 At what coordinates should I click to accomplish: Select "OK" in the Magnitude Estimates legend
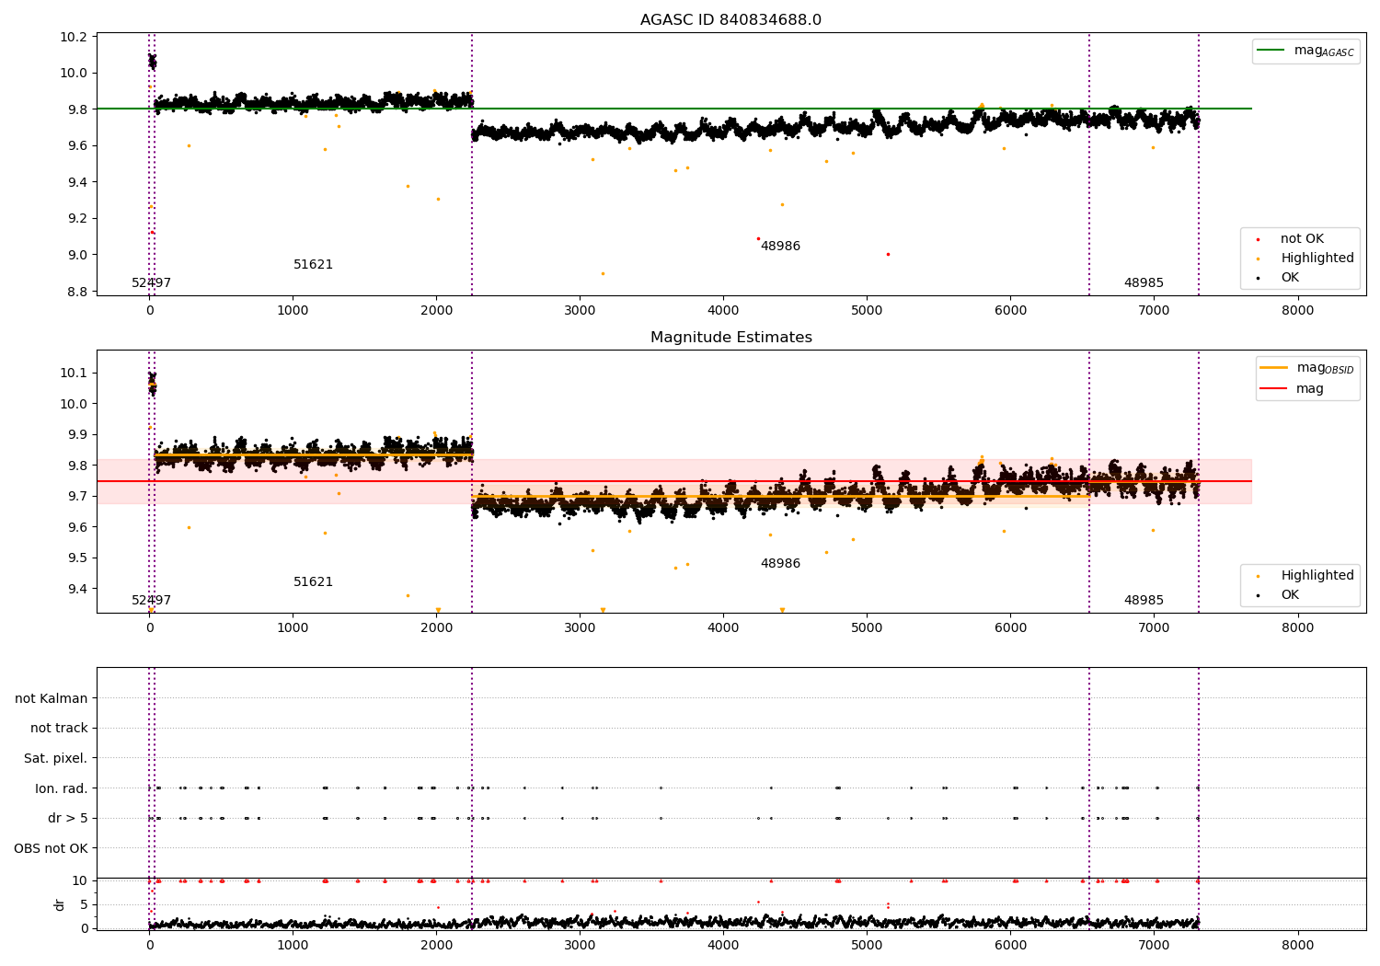pyautogui.click(x=1290, y=595)
